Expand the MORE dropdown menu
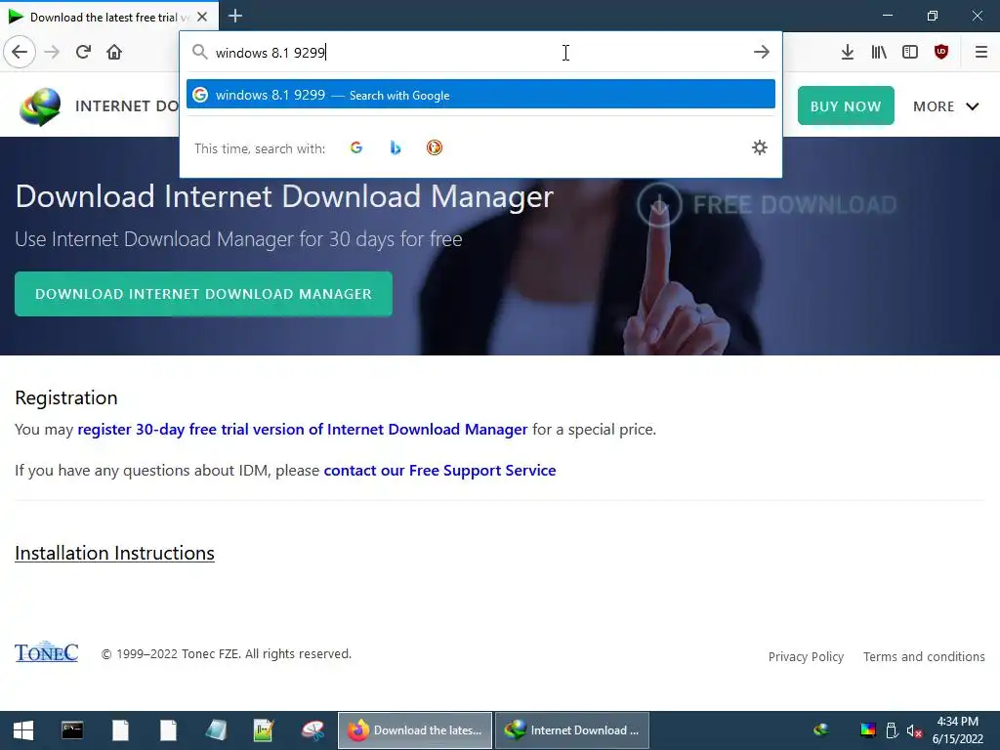Screen dimensions: 1000x750 pyautogui.click(x=945, y=106)
